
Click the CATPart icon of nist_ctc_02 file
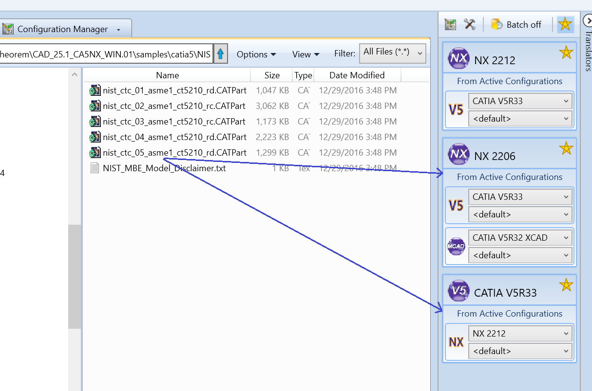95,106
